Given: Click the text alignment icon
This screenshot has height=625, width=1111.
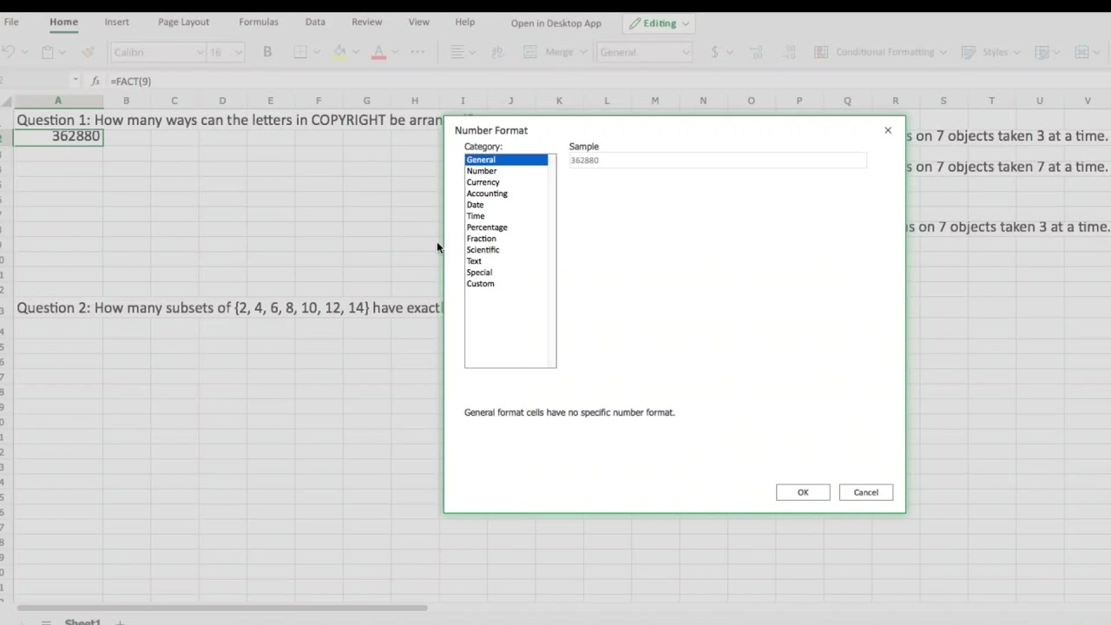Looking at the screenshot, I should (x=457, y=52).
